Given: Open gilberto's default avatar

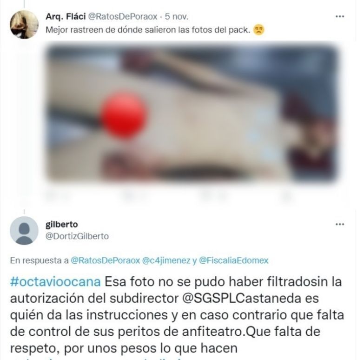Looking at the screenshot, I should 24,231.
